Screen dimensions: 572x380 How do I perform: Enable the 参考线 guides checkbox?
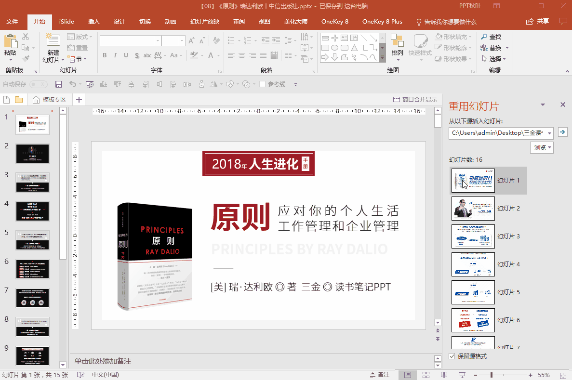click(x=261, y=84)
